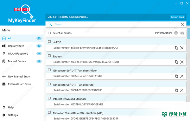Click Manual Entries count badge 0
The image size is (190, 121).
(x=39, y=61)
